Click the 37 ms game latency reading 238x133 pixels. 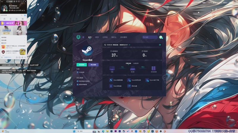click(115, 55)
